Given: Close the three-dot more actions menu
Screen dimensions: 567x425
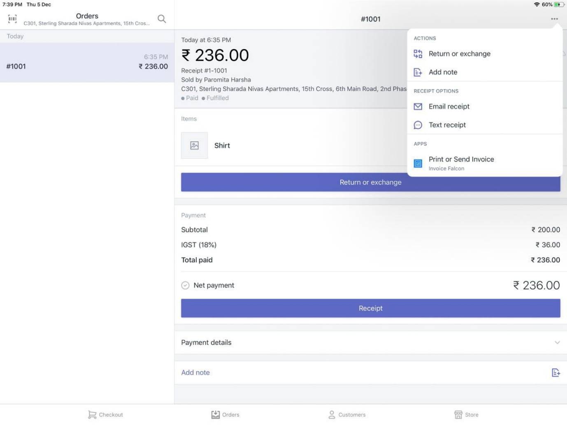Looking at the screenshot, I should click(554, 19).
